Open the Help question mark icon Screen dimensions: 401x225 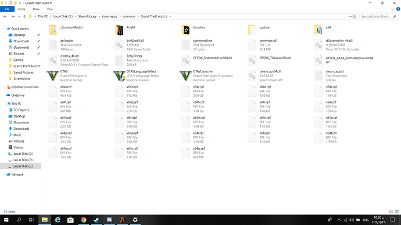click(398, 9)
